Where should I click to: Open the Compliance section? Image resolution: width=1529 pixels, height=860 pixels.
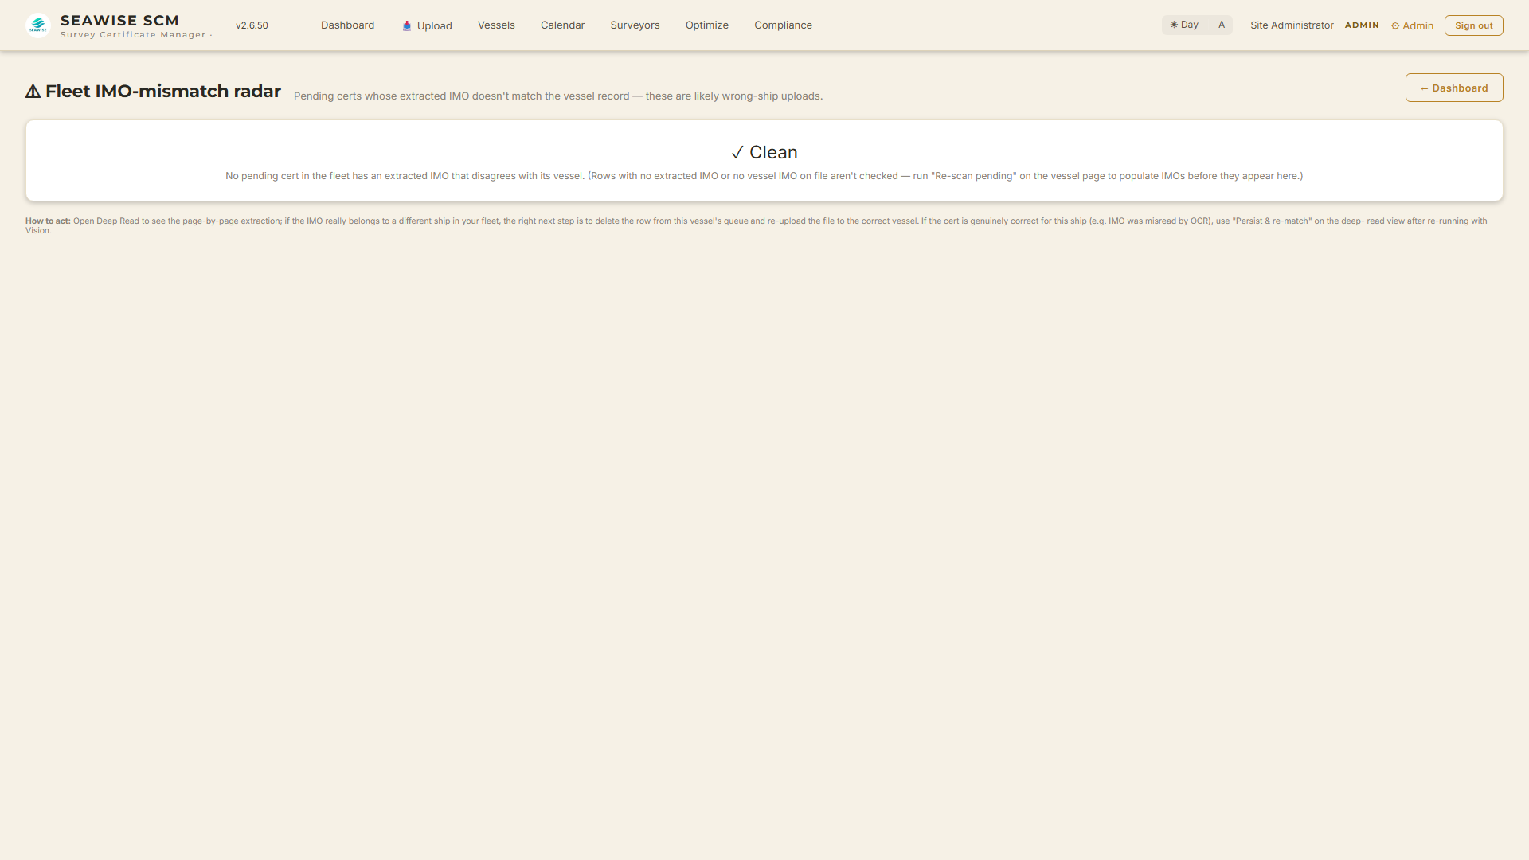783,25
